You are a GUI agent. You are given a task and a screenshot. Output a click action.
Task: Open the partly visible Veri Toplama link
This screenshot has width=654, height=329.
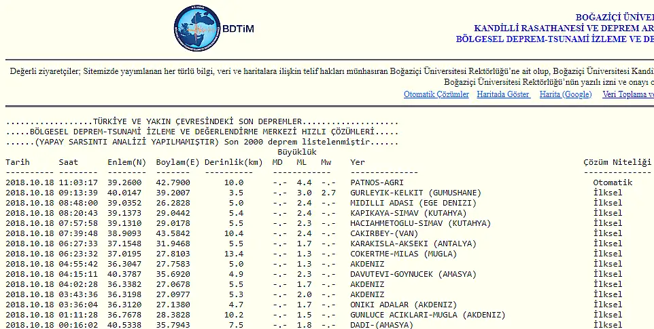click(x=628, y=94)
